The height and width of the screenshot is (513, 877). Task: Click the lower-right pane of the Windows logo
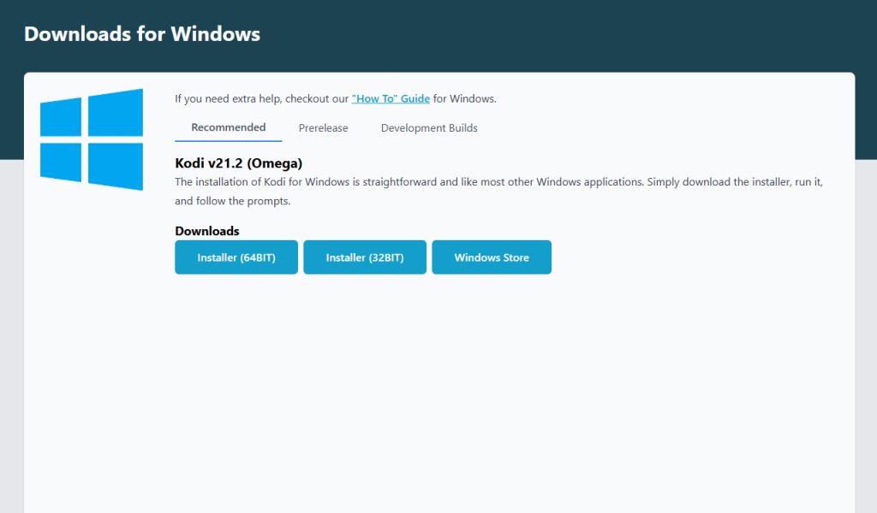tap(116, 166)
